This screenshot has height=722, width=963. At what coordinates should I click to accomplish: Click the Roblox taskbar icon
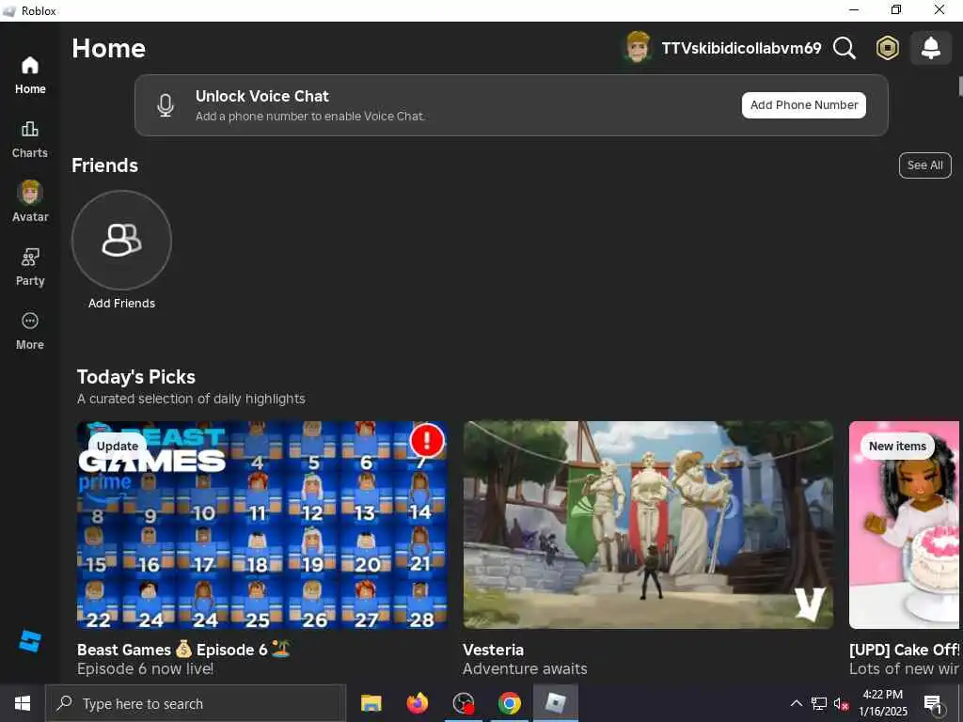pyautogui.click(x=555, y=703)
